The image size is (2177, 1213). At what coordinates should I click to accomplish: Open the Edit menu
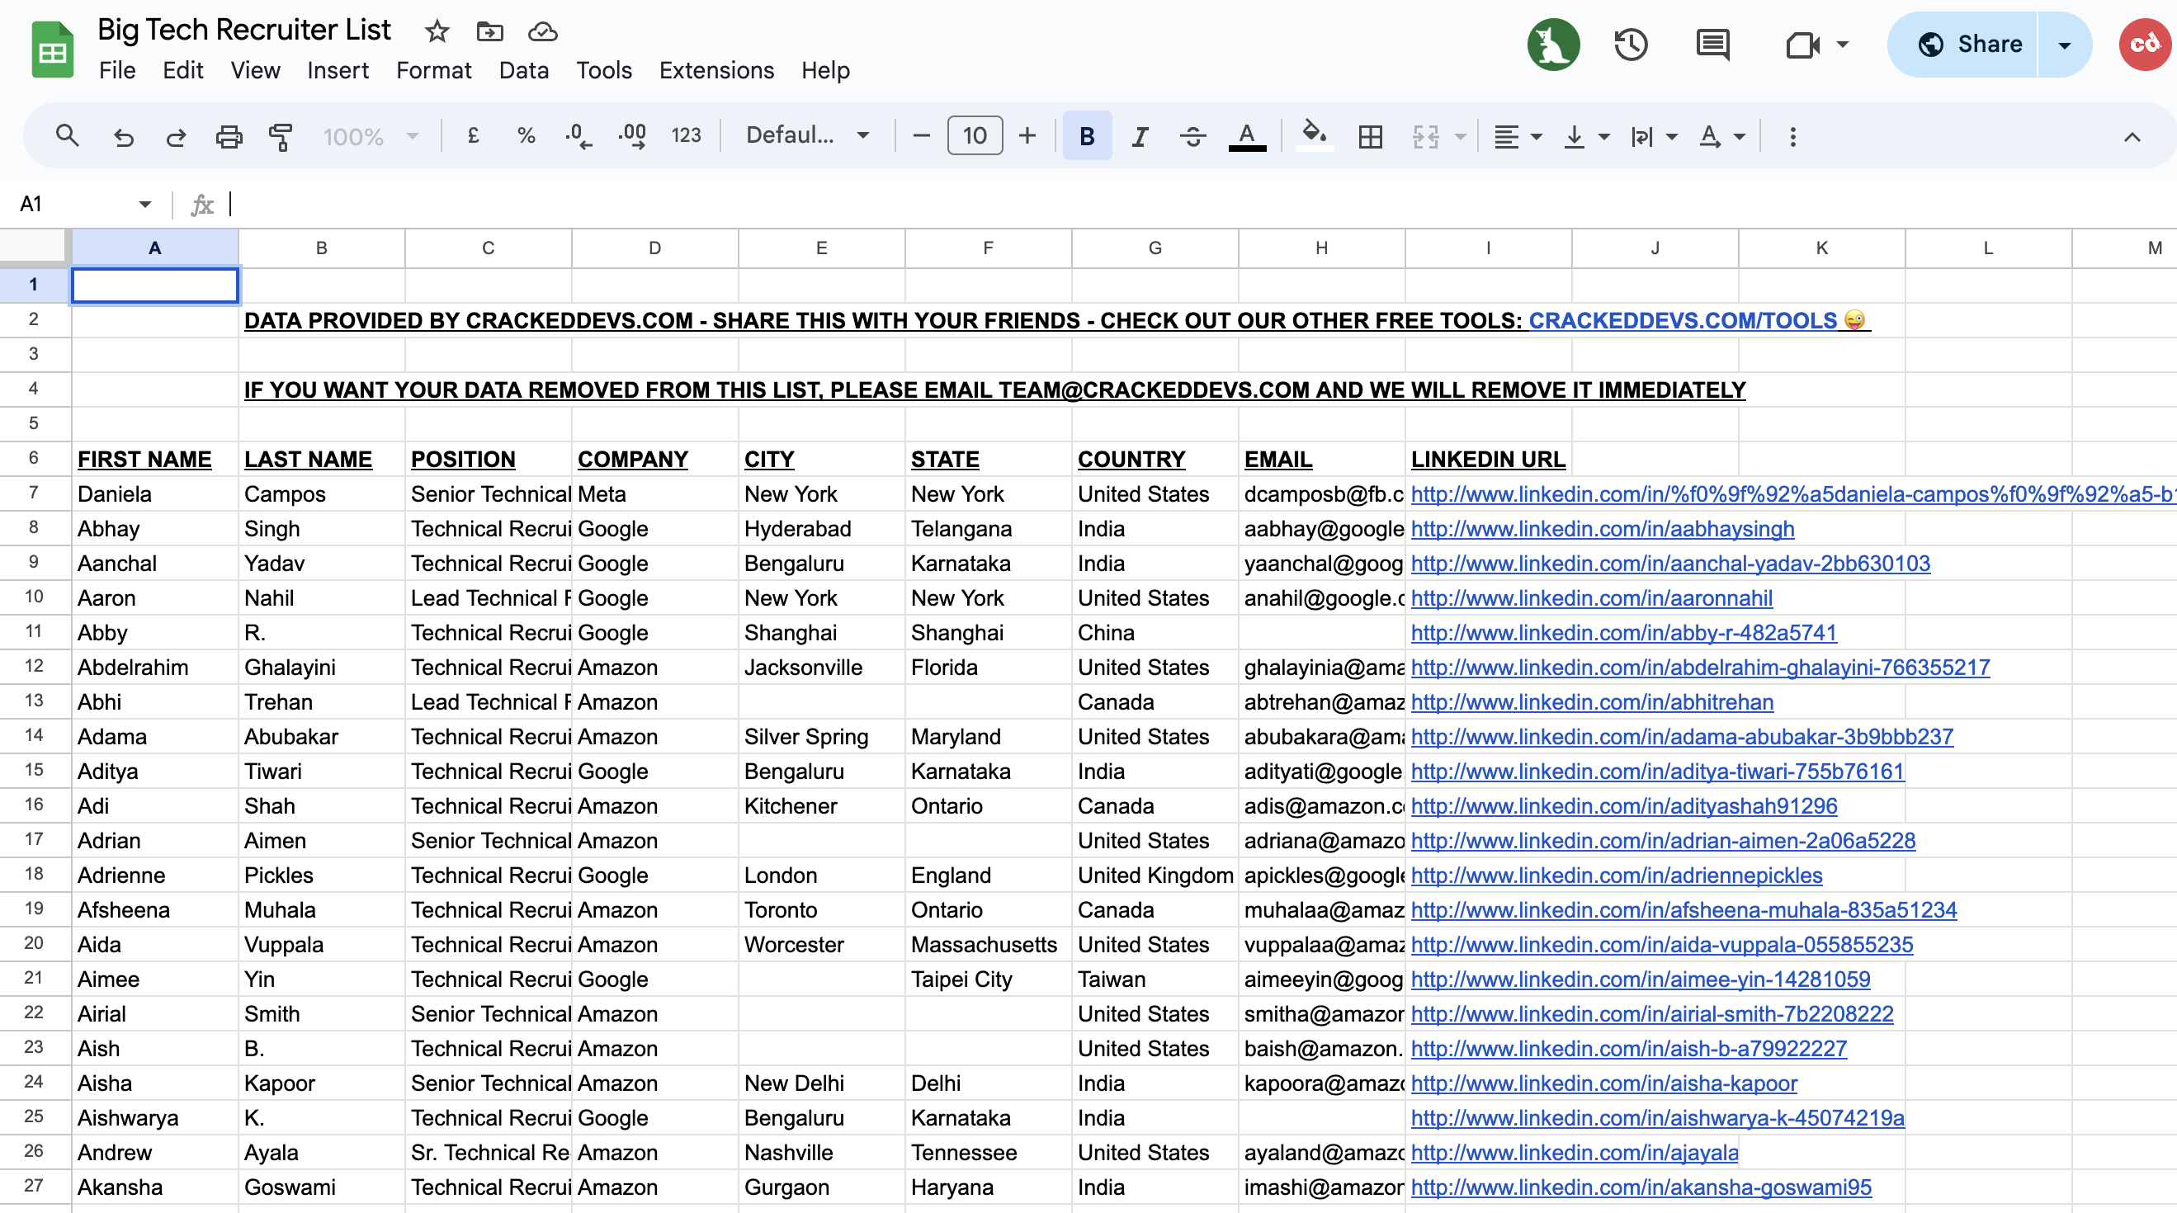tap(182, 70)
